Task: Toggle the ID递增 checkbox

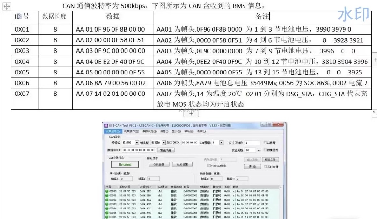Action: (x=265, y=142)
